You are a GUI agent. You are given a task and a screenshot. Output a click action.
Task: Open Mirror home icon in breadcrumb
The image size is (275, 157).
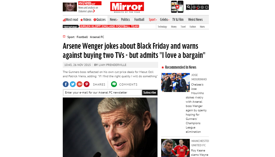pyautogui.click(x=64, y=36)
